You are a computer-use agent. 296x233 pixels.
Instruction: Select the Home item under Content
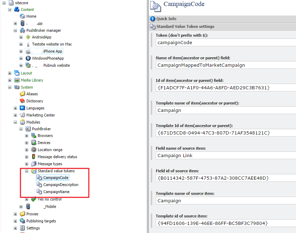click(31, 16)
